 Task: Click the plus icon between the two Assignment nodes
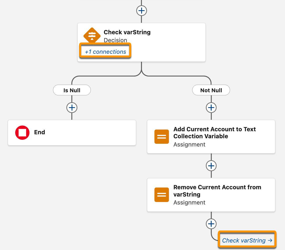(211, 165)
